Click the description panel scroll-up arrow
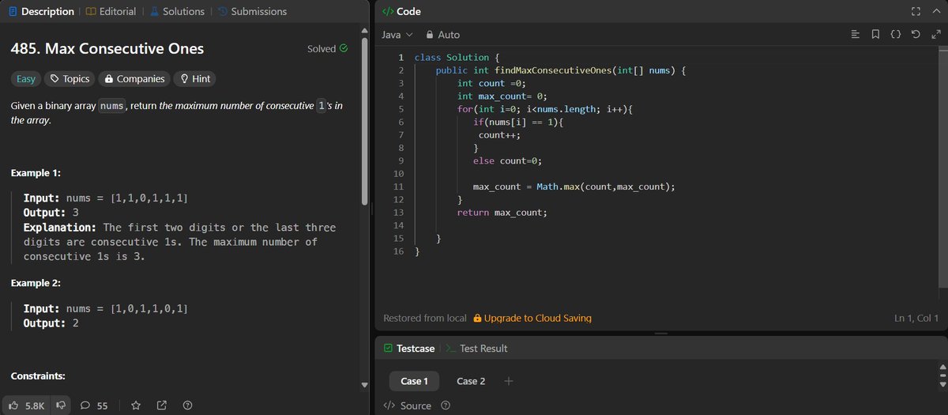The width and height of the screenshot is (948, 415). [x=364, y=32]
